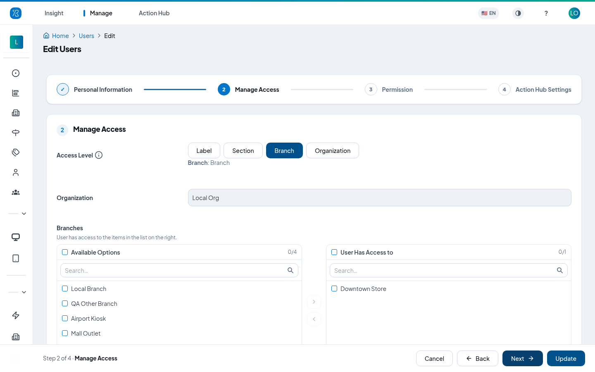Open the building sidebar icon below the bar chart icon

click(x=16, y=113)
